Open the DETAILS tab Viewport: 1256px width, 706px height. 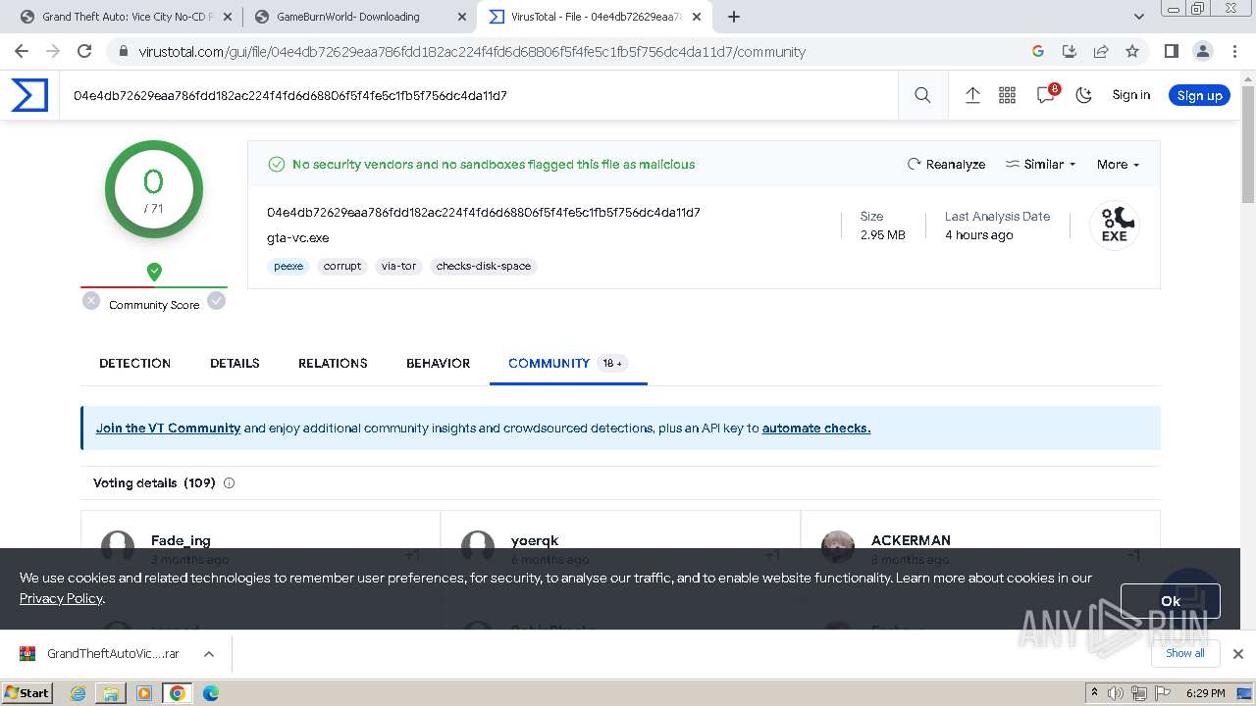(x=235, y=363)
